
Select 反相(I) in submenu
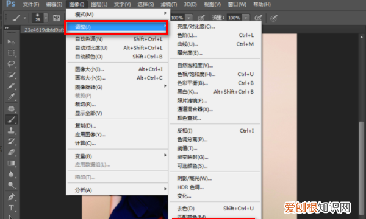[215, 131]
